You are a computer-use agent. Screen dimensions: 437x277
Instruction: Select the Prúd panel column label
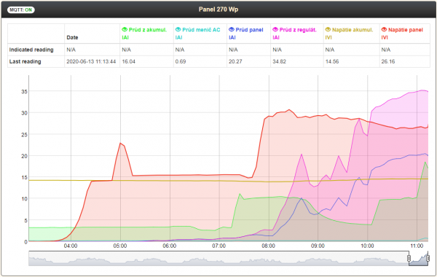249,30
